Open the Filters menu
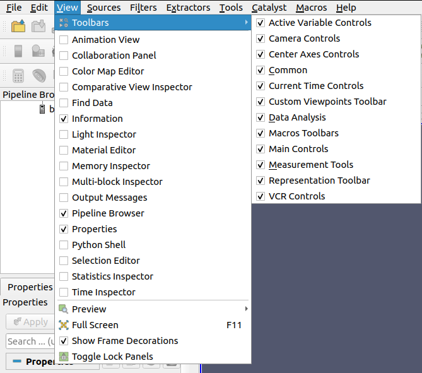The image size is (422, 373). coord(143,8)
